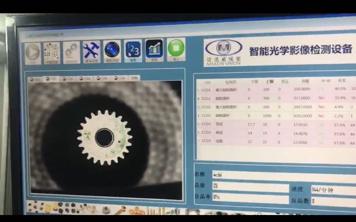Switch to the first CCD camera tab

tap(35, 79)
